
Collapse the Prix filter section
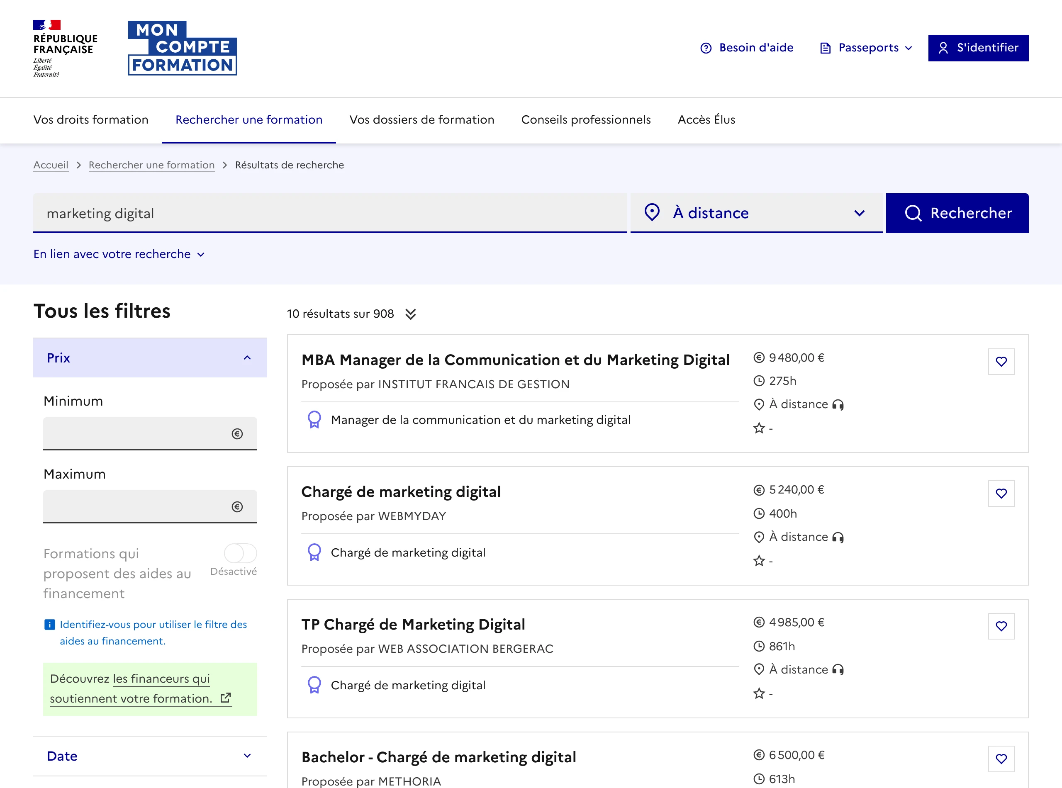(150, 358)
